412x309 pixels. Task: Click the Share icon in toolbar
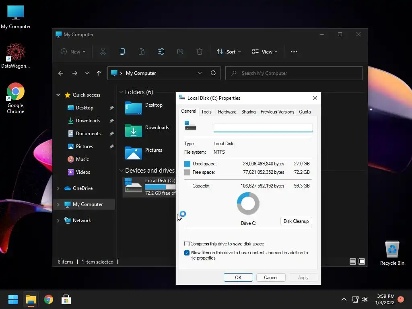pyautogui.click(x=180, y=52)
